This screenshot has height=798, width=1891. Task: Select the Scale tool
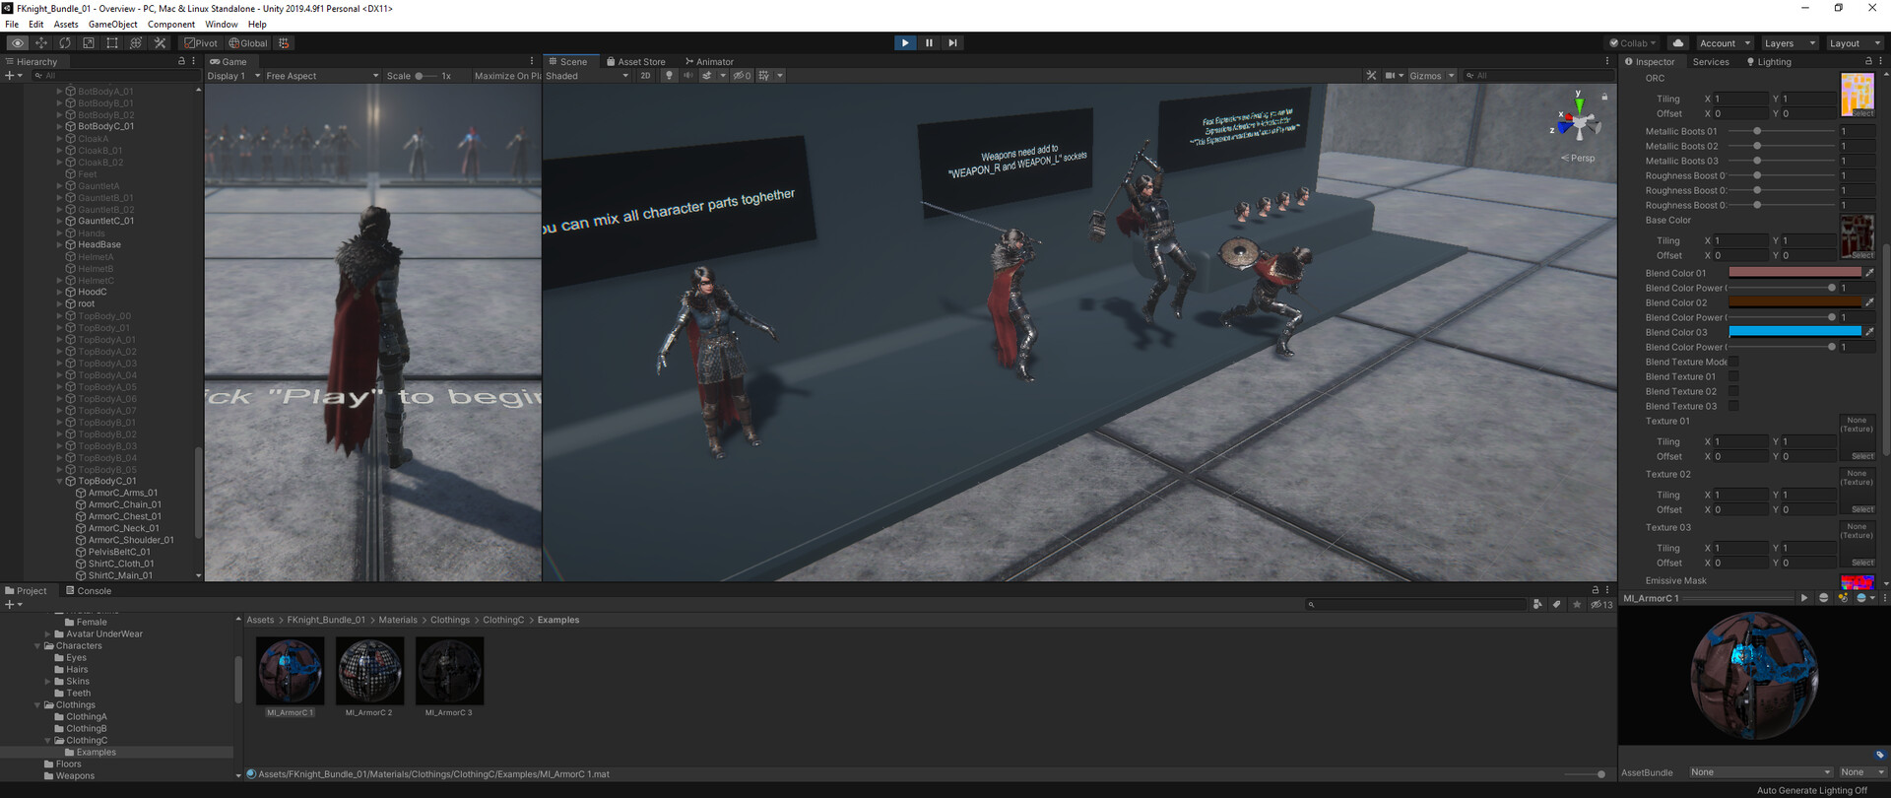pos(89,43)
